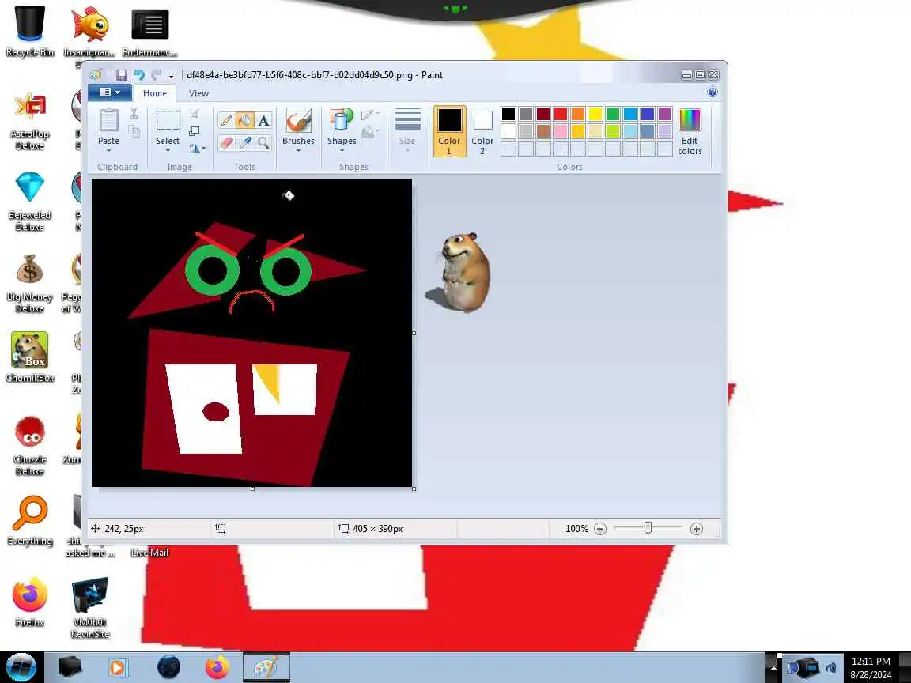Select the Everything search desktop icon
This screenshot has width=911, height=683.
coord(29,520)
